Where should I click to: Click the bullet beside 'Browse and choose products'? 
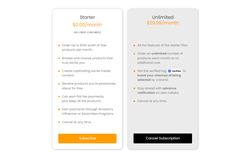coord(59,58)
